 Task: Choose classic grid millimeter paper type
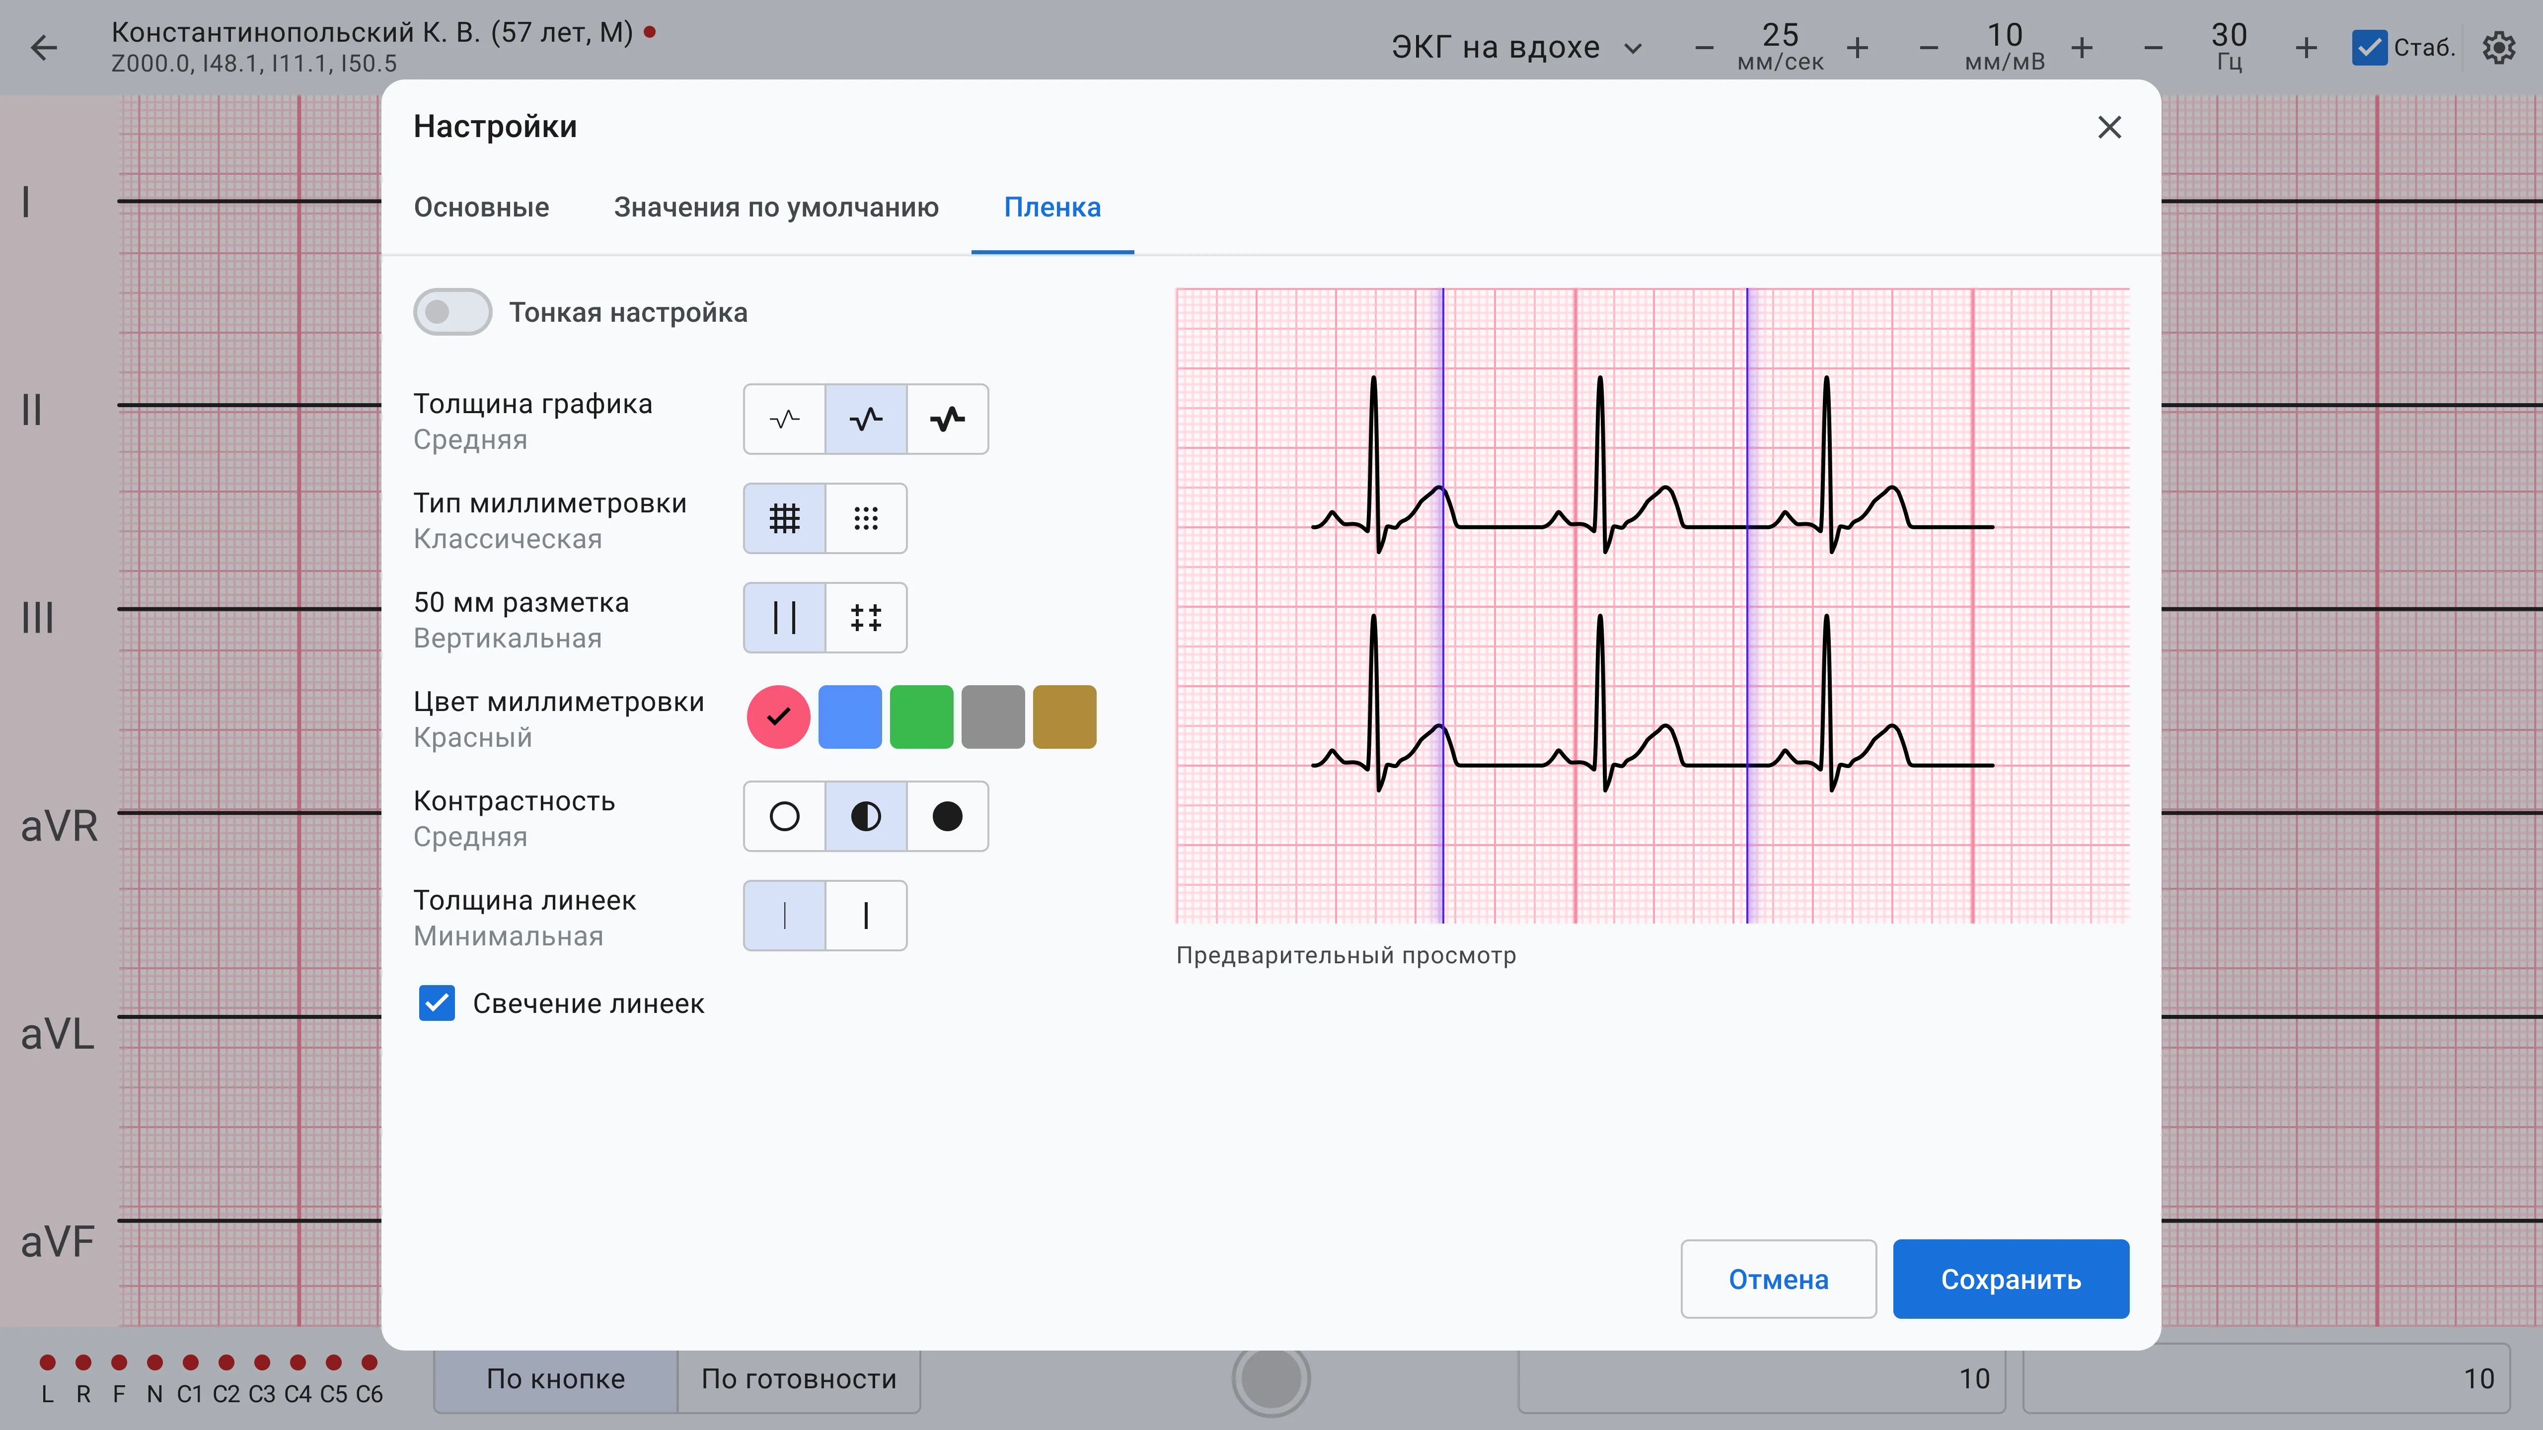785,518
